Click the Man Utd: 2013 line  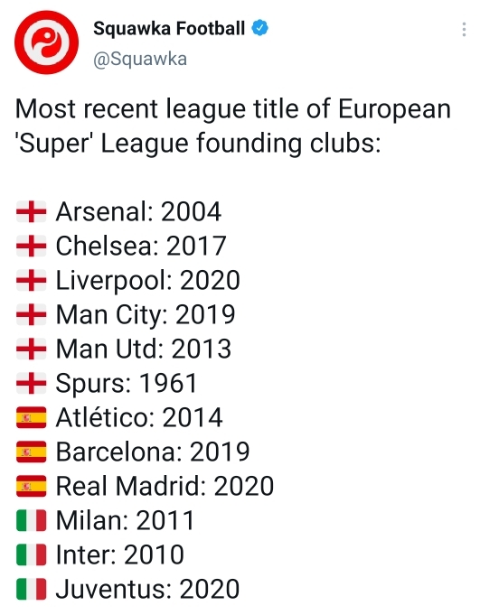coord(143,349)
